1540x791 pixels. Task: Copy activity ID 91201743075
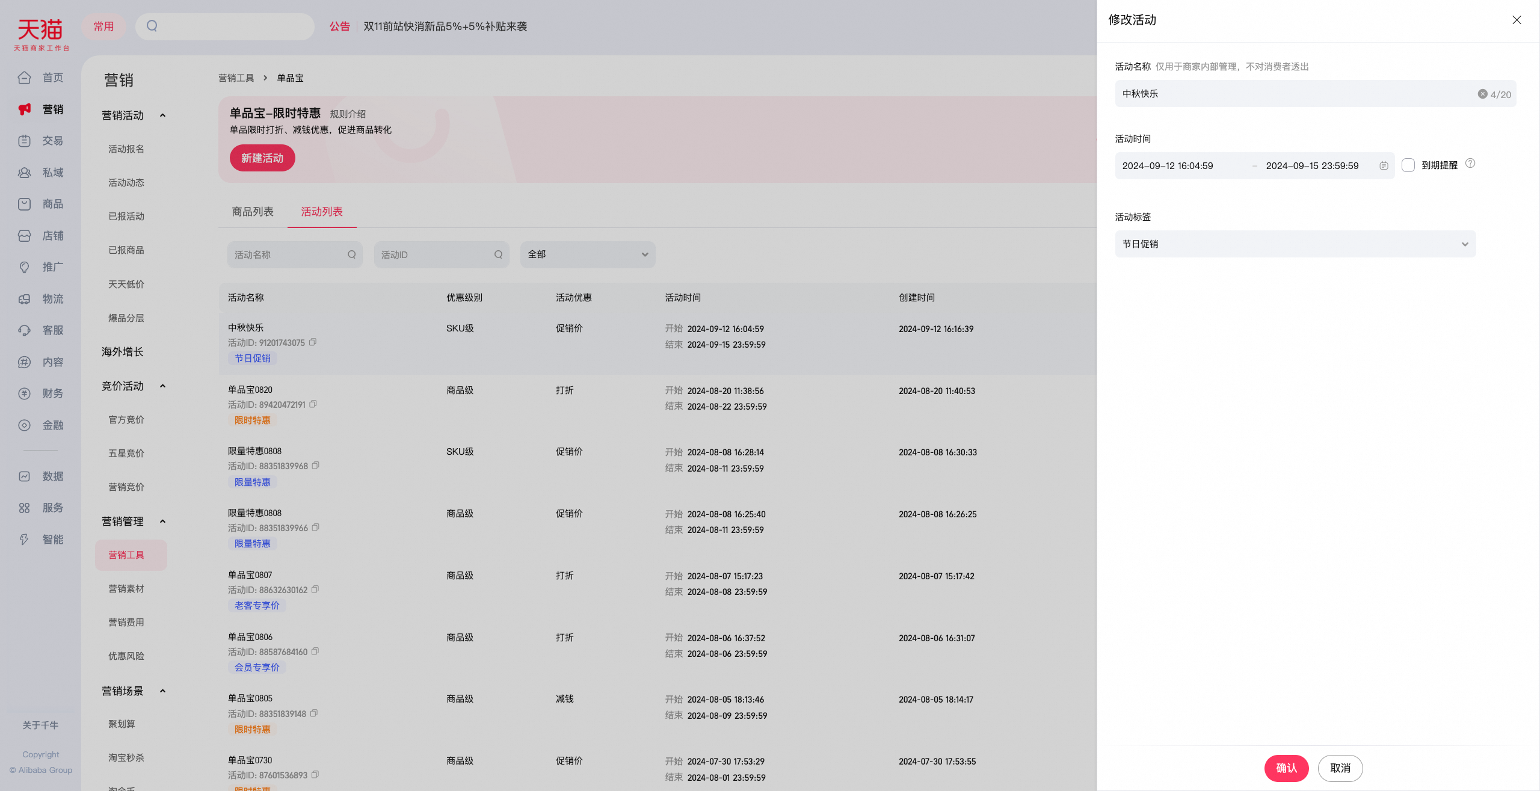tap(313, 342)
